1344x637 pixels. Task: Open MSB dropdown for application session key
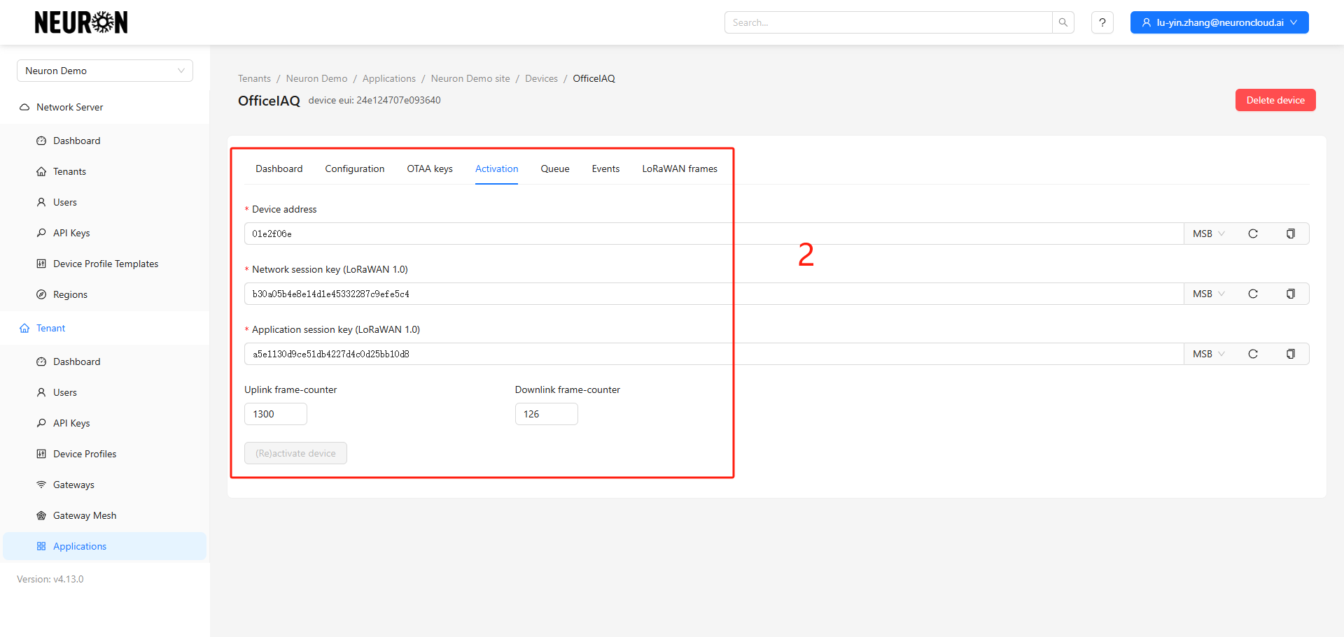1209,354
